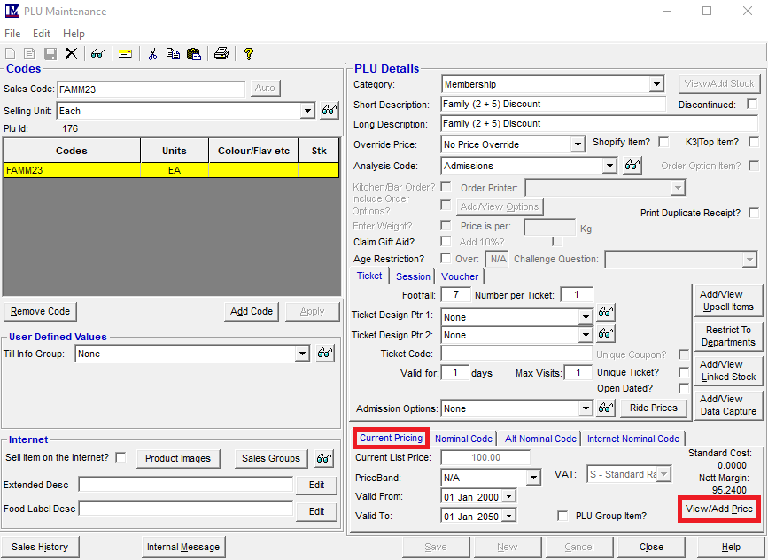
Task: Click the glasses lookup icon in toolbar
Action: (x=97, y=54)
